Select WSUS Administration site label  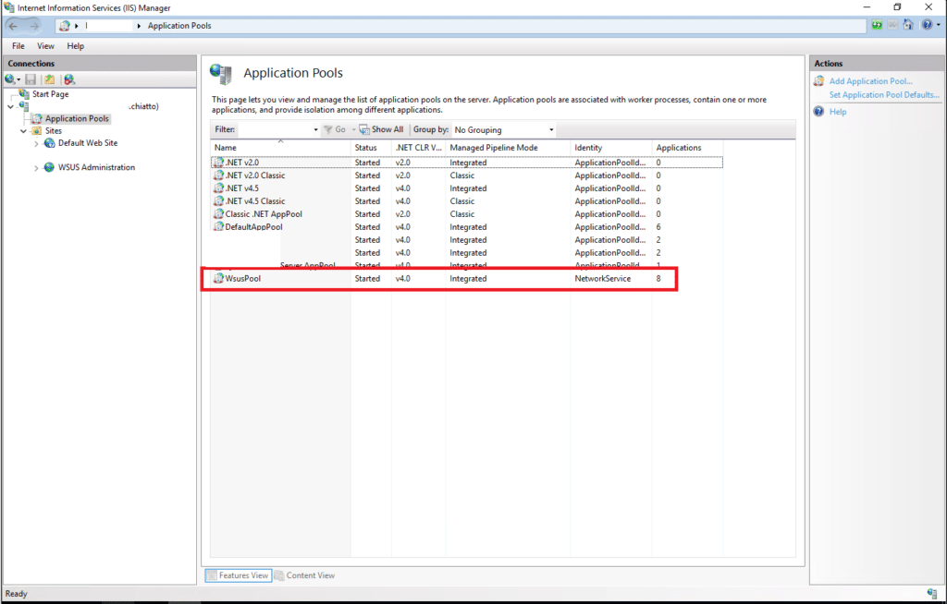pos(96,168)
